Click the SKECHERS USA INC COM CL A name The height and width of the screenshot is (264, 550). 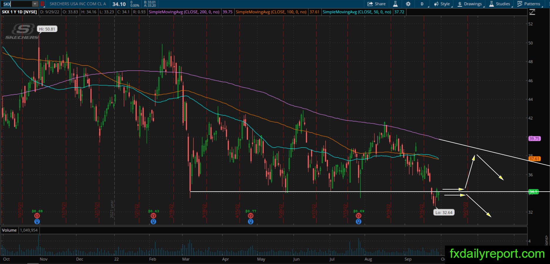pos(78,4)
